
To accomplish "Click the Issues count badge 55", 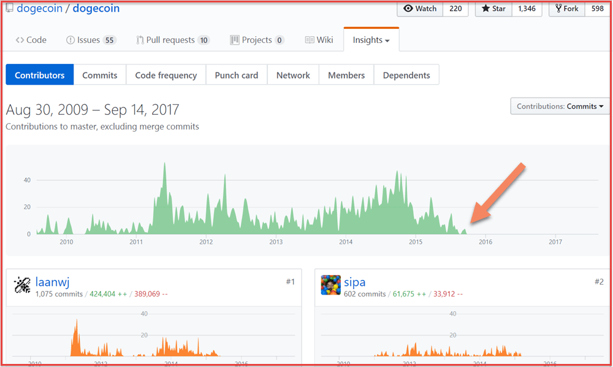I will point(110,40).
